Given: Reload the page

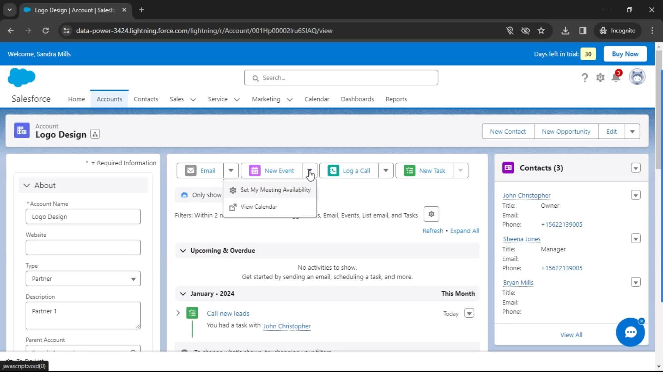Looking at the screenshot, I should point(46,31).
